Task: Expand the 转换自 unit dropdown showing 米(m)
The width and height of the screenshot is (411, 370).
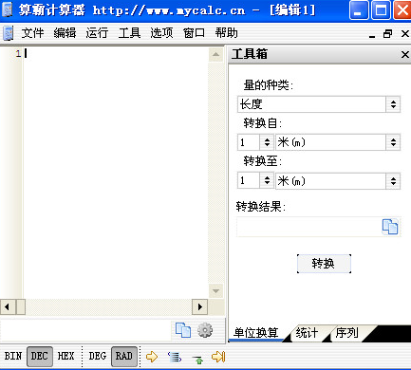Action: click(338, 142)
